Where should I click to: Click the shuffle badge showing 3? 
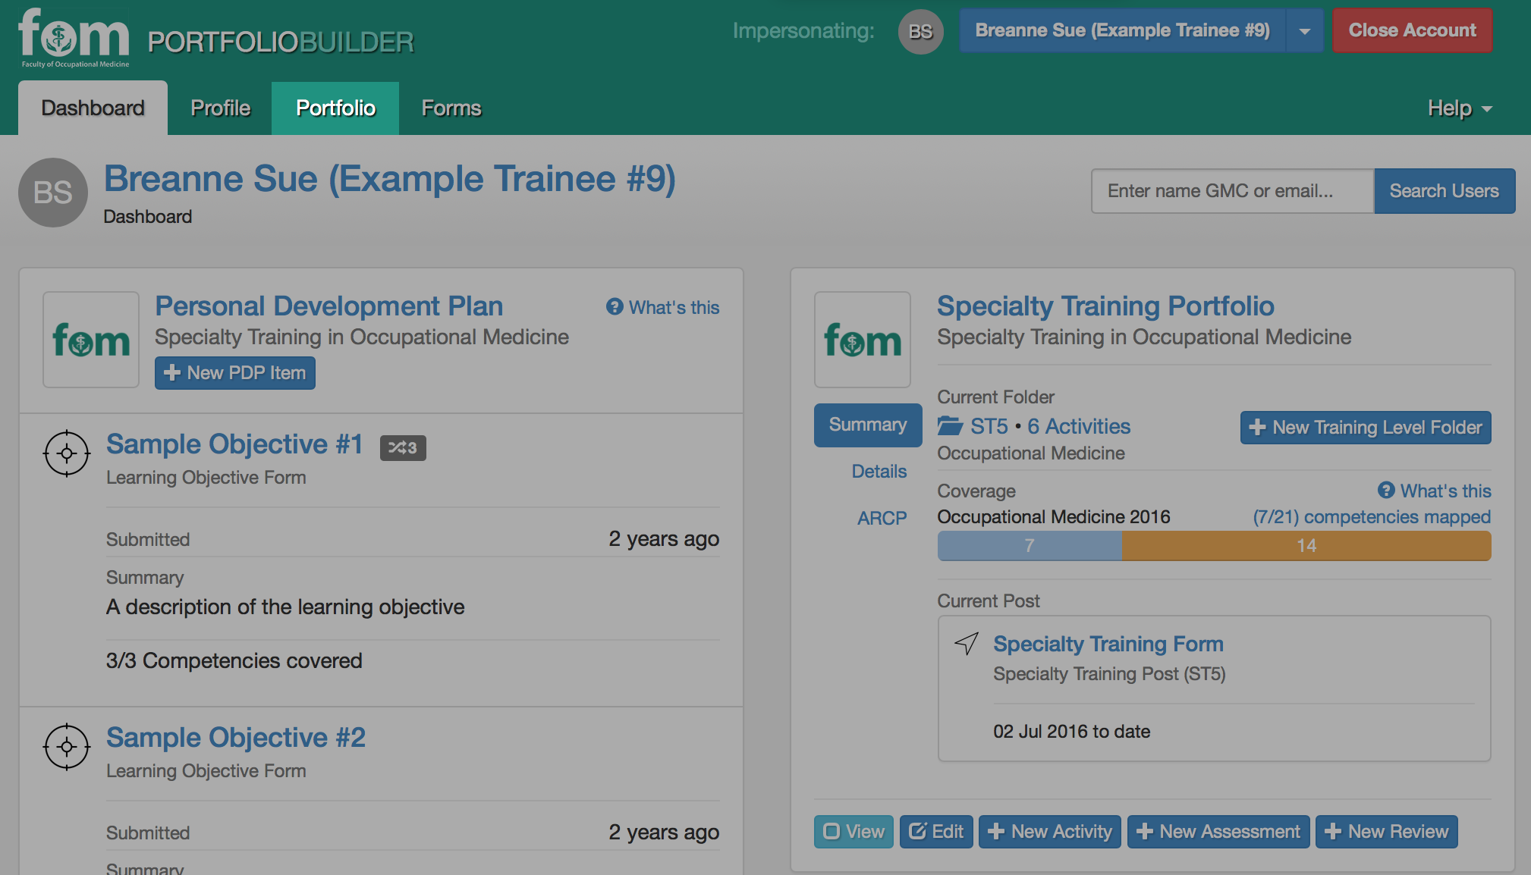point(403,447)
